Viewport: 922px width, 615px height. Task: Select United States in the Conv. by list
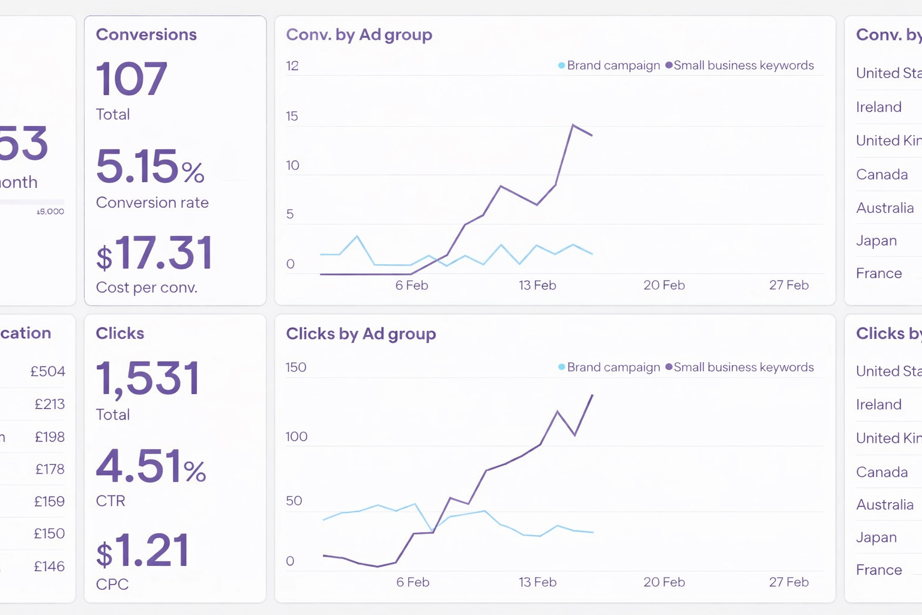tap(889, 73)
